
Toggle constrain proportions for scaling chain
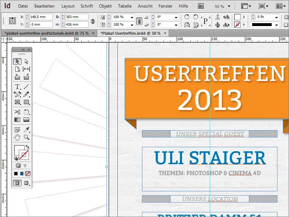point(139,21)
